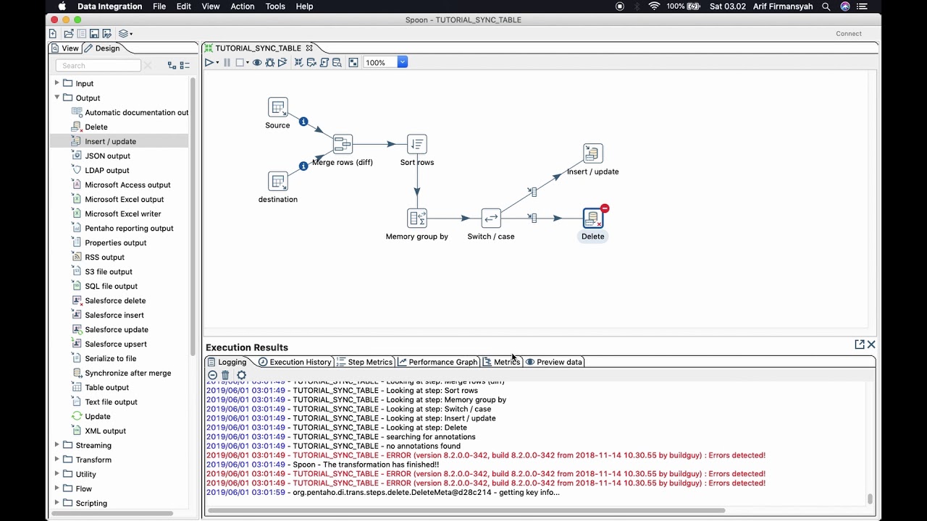Click the Merge rows (diff) step
Image resolution: width=927 pixels, height=521 pixels.
pyautogui.click(x=343, y=144)
